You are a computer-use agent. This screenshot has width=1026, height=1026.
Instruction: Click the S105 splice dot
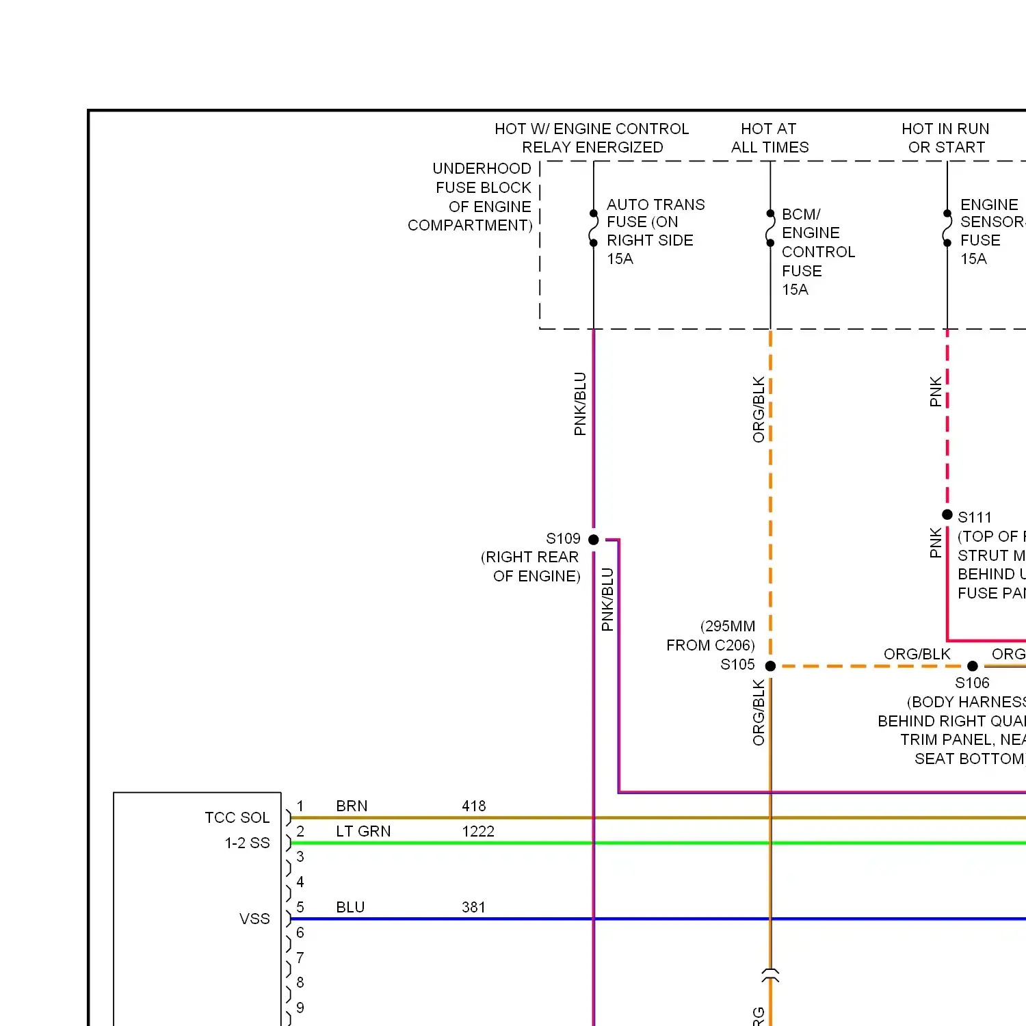pyautogui.click(x=770, y=666)
